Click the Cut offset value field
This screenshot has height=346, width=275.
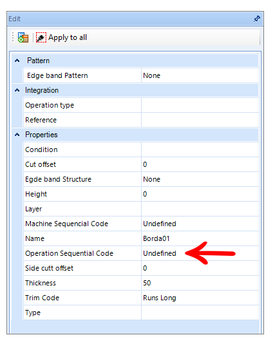tap(200, 164)
